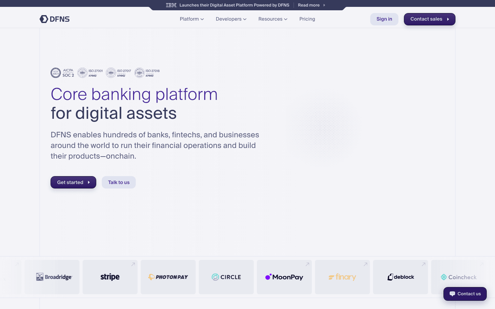Click the external arrow on MoonPay card
Image resolution: width=495 pixels, height=309 pixels.
pos(307,264)
